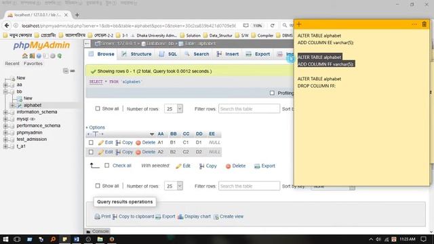Expand the performance_schema node

(5, 125)
